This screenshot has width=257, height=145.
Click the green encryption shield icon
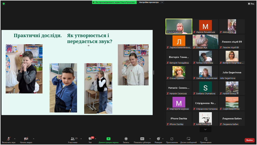(x=4, y=4)
